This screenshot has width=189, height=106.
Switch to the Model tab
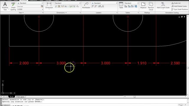[x=12, y=97]
